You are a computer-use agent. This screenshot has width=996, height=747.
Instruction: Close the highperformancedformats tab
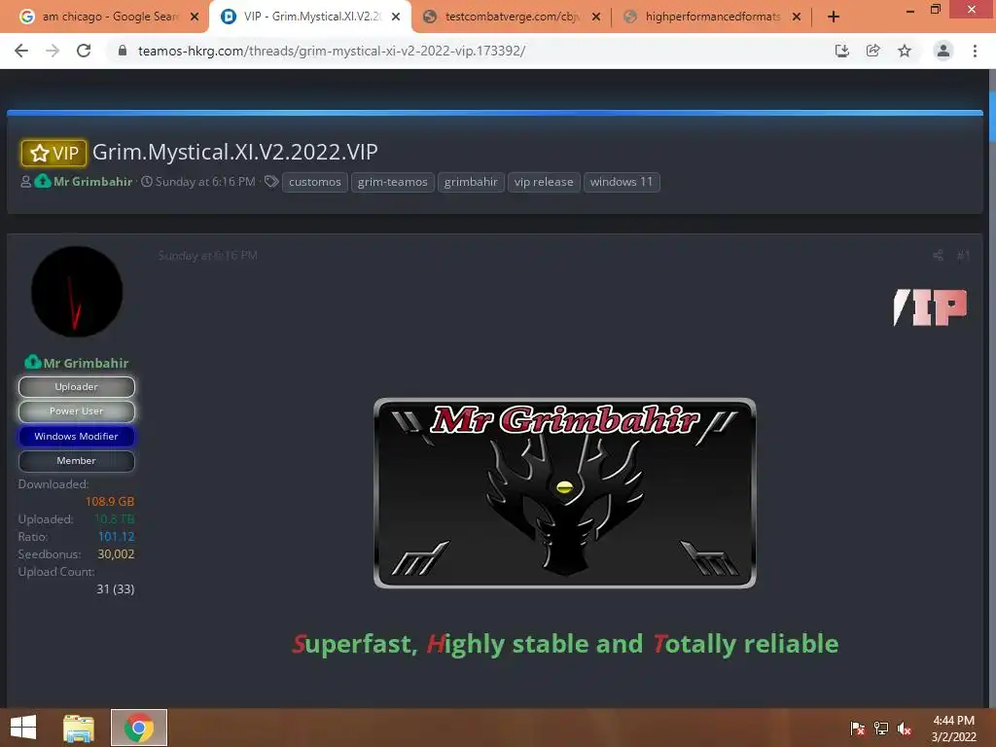(797, 18)
